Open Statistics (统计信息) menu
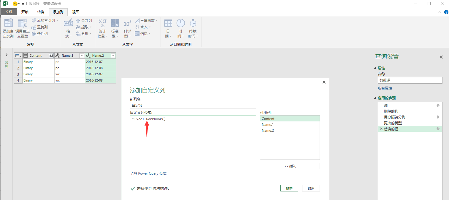This screenshot has width=449, height=200. (102, 29)
